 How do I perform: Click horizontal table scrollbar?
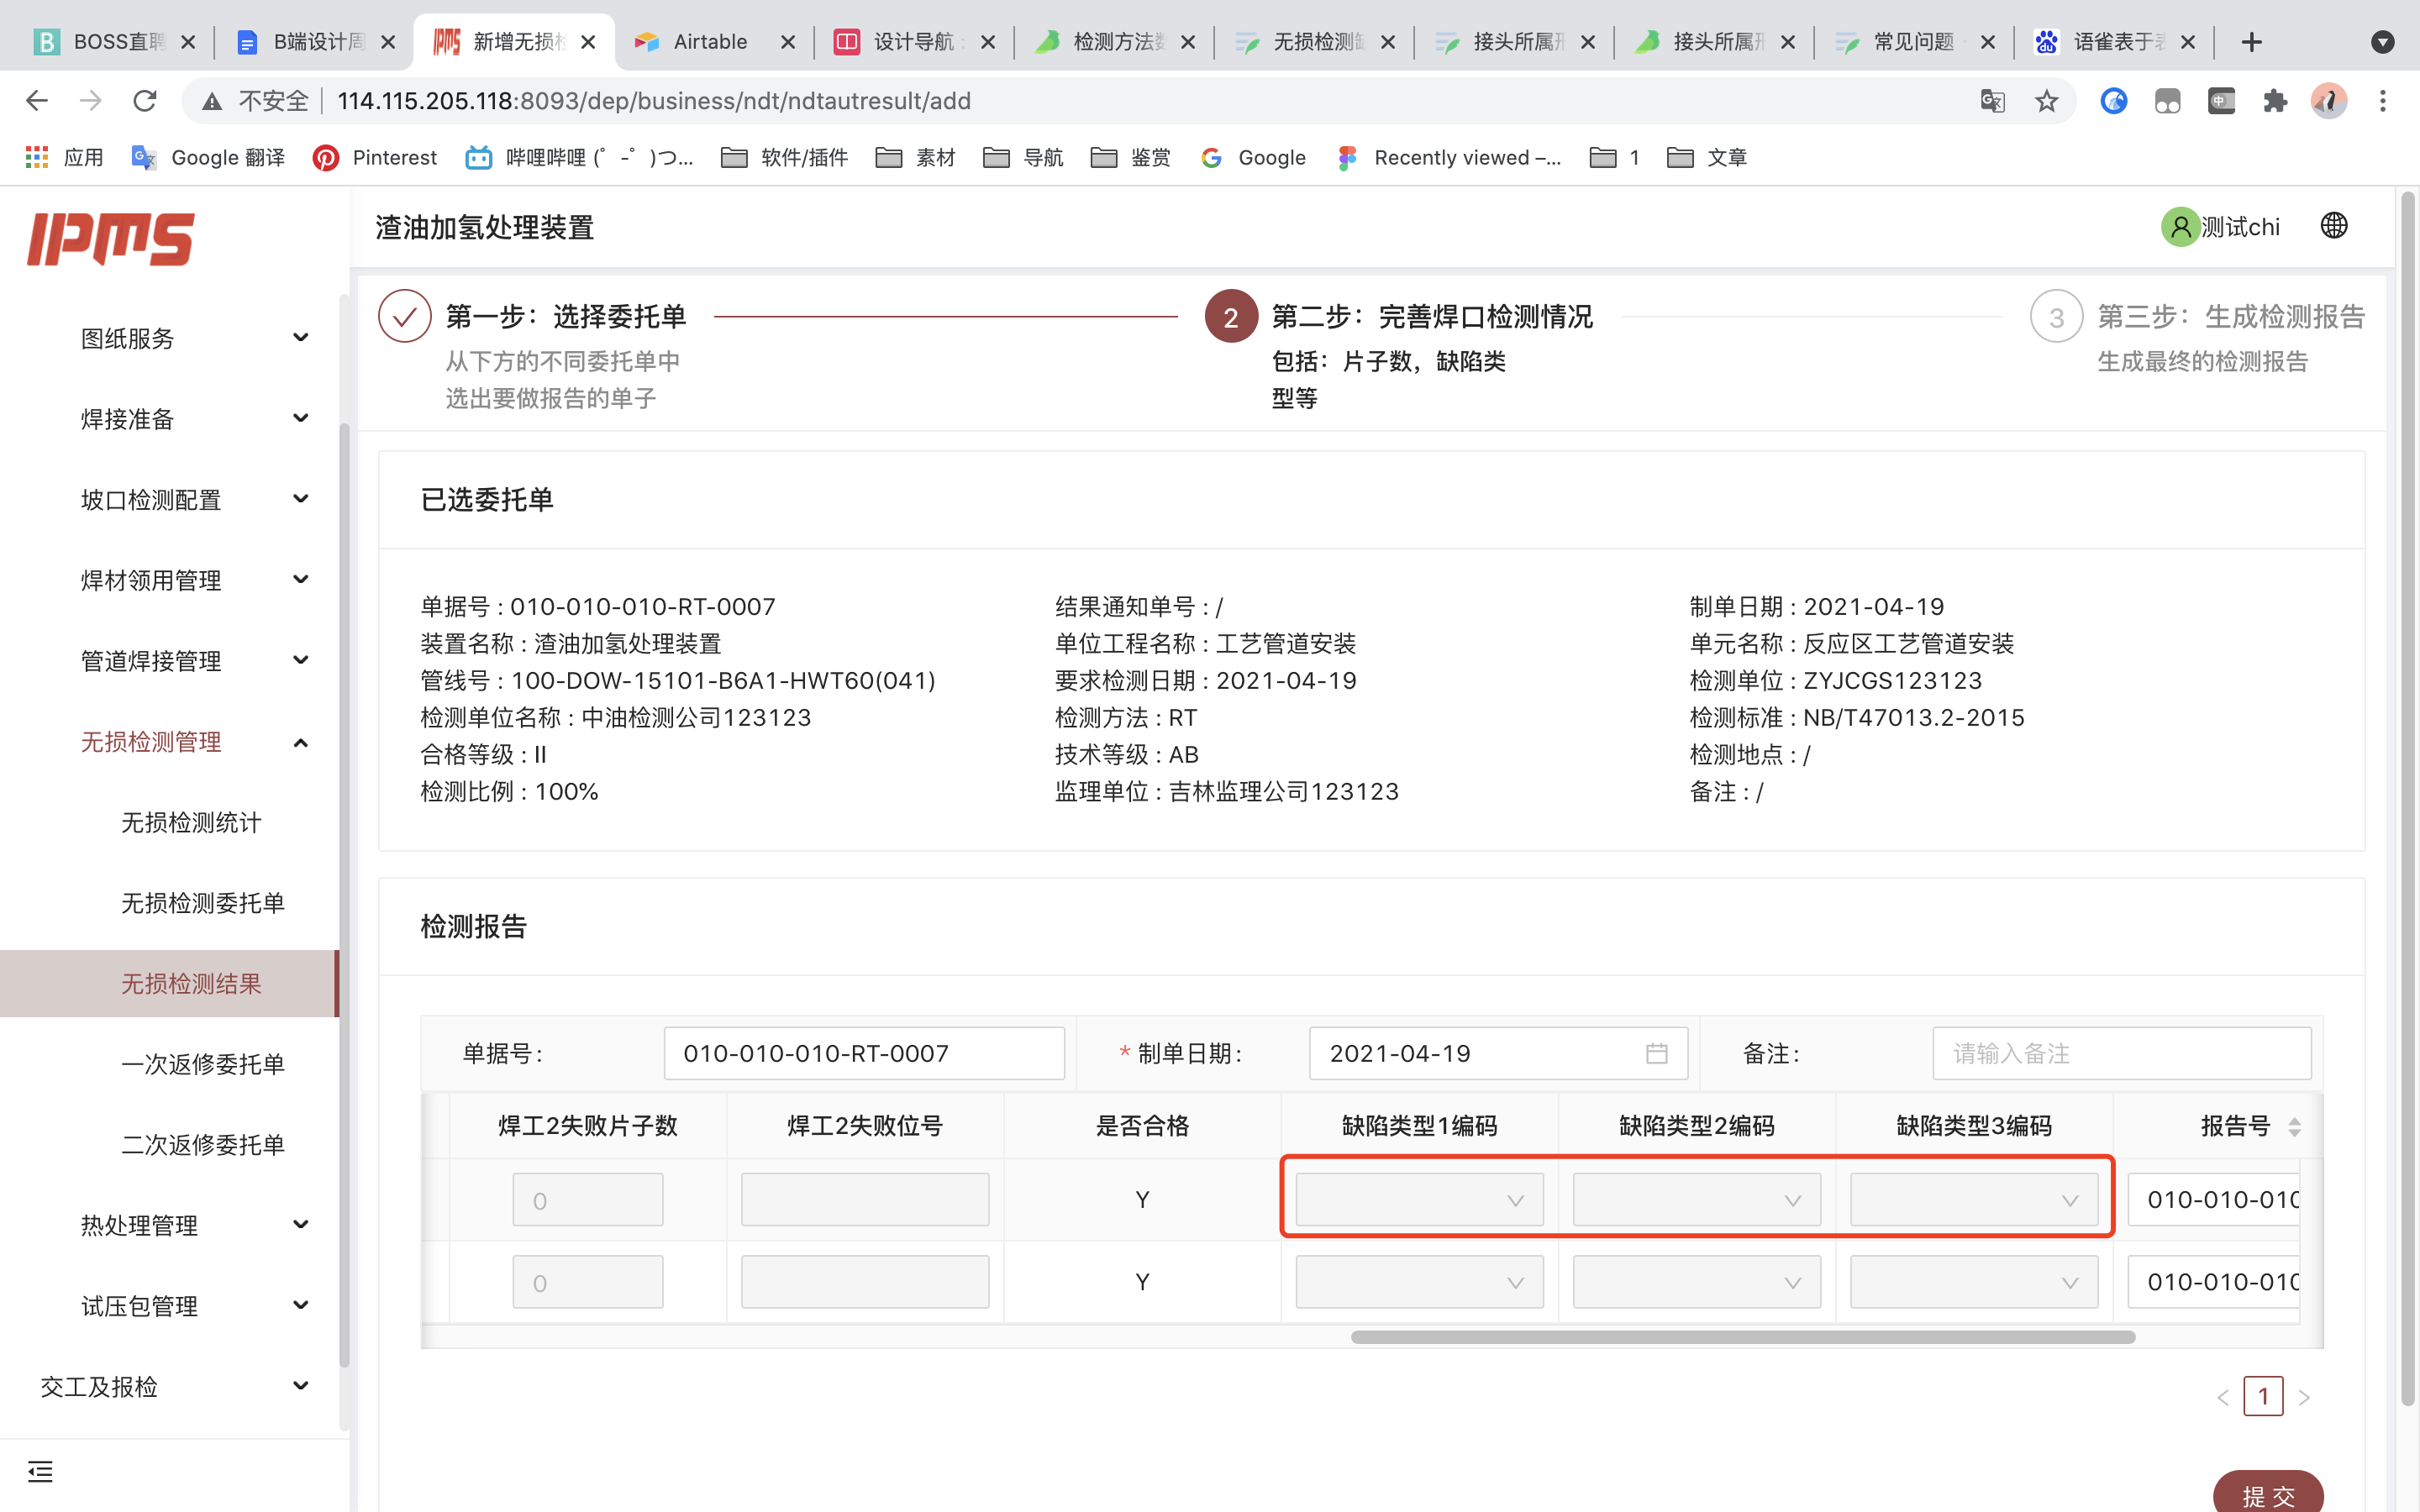(x=1742, y=1337)
